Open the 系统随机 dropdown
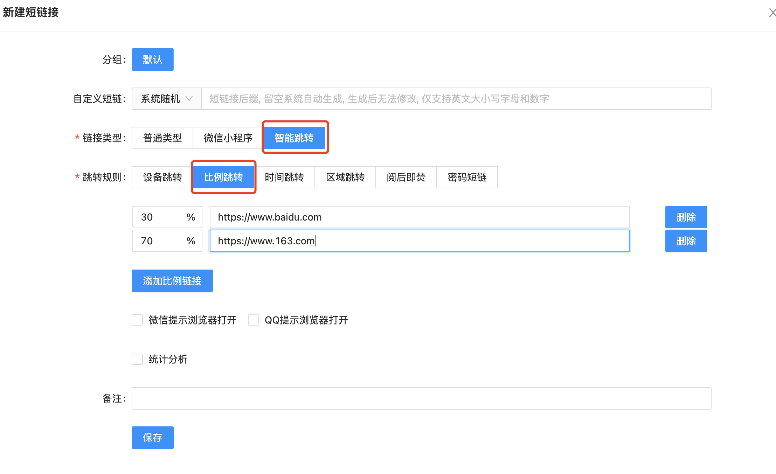This screenshot has height=474, width=776. 166,99
